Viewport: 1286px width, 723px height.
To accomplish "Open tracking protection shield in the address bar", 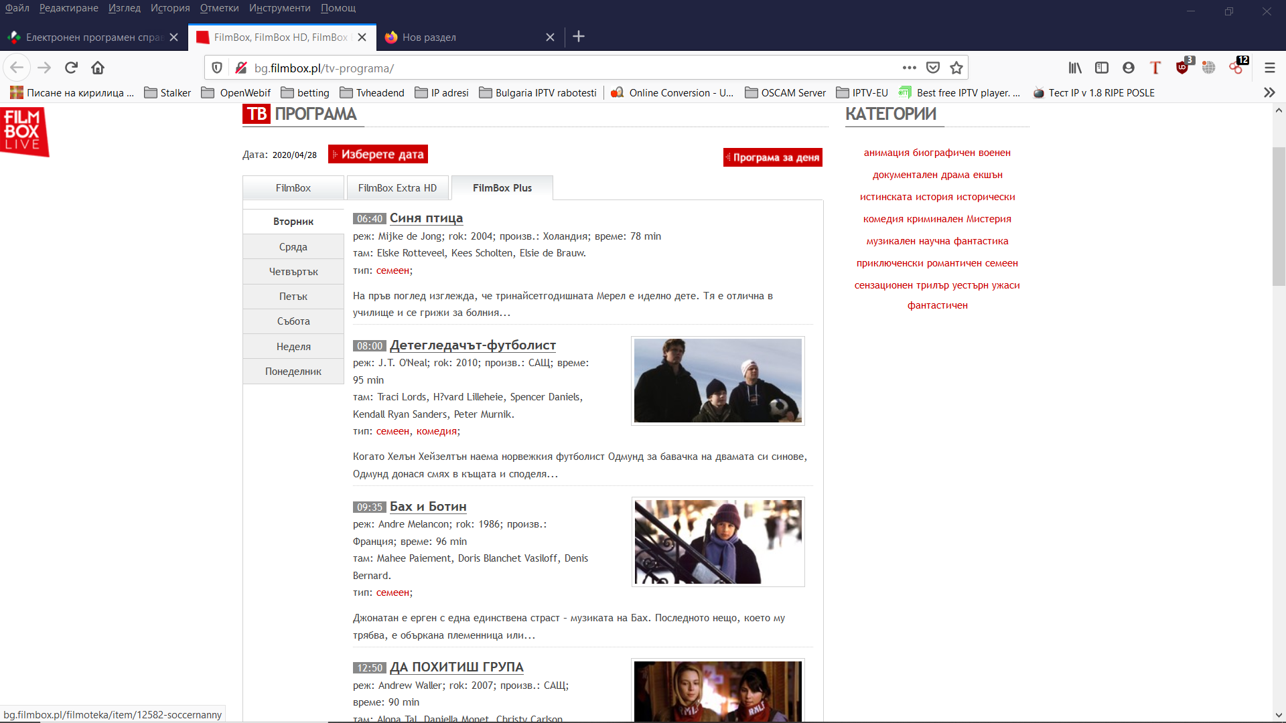I will coord(217,68).
